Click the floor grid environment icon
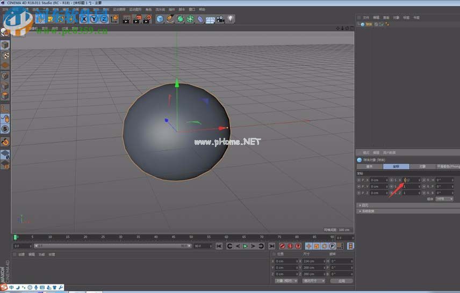This screenshot has height=293, width=460. [210, 19]
